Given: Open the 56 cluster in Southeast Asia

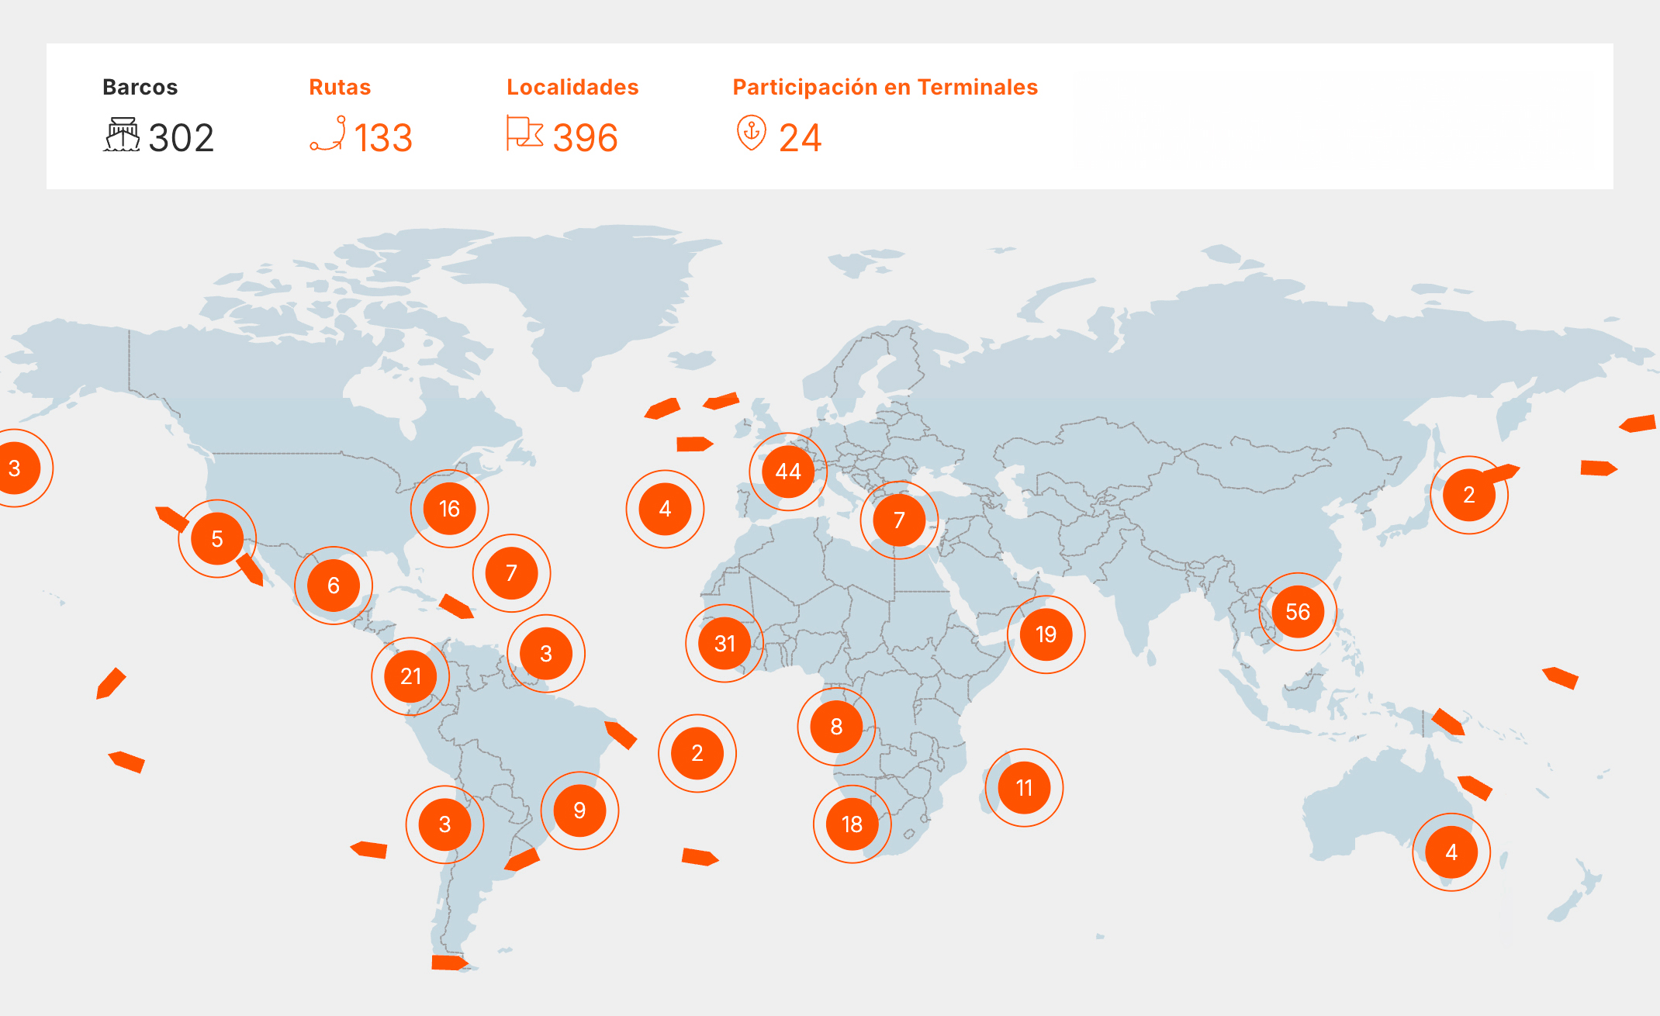Looking at the screenshot, I should click(1298, 612).
